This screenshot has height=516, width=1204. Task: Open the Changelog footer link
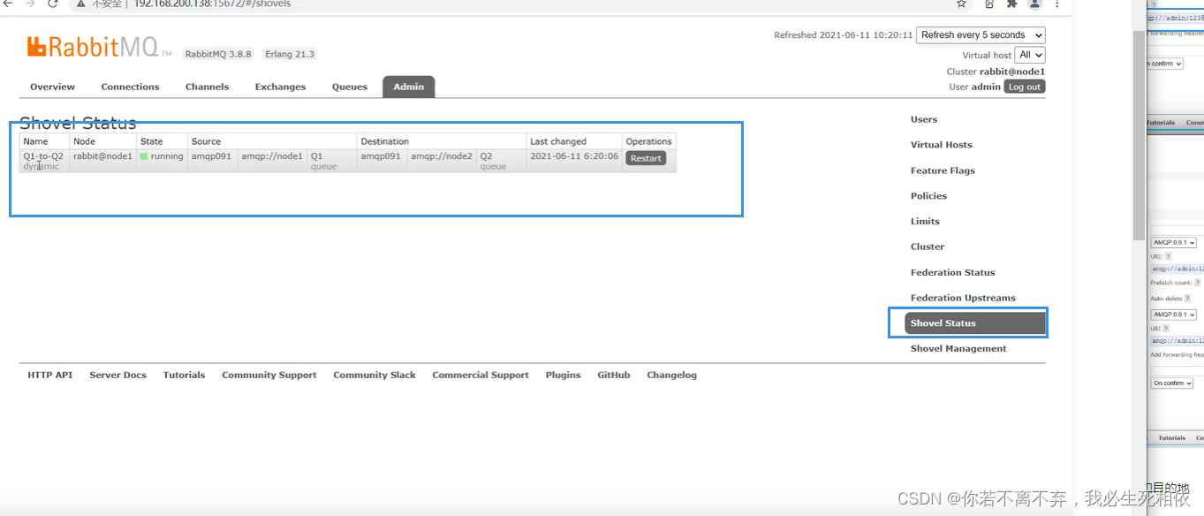pos(671,375)
